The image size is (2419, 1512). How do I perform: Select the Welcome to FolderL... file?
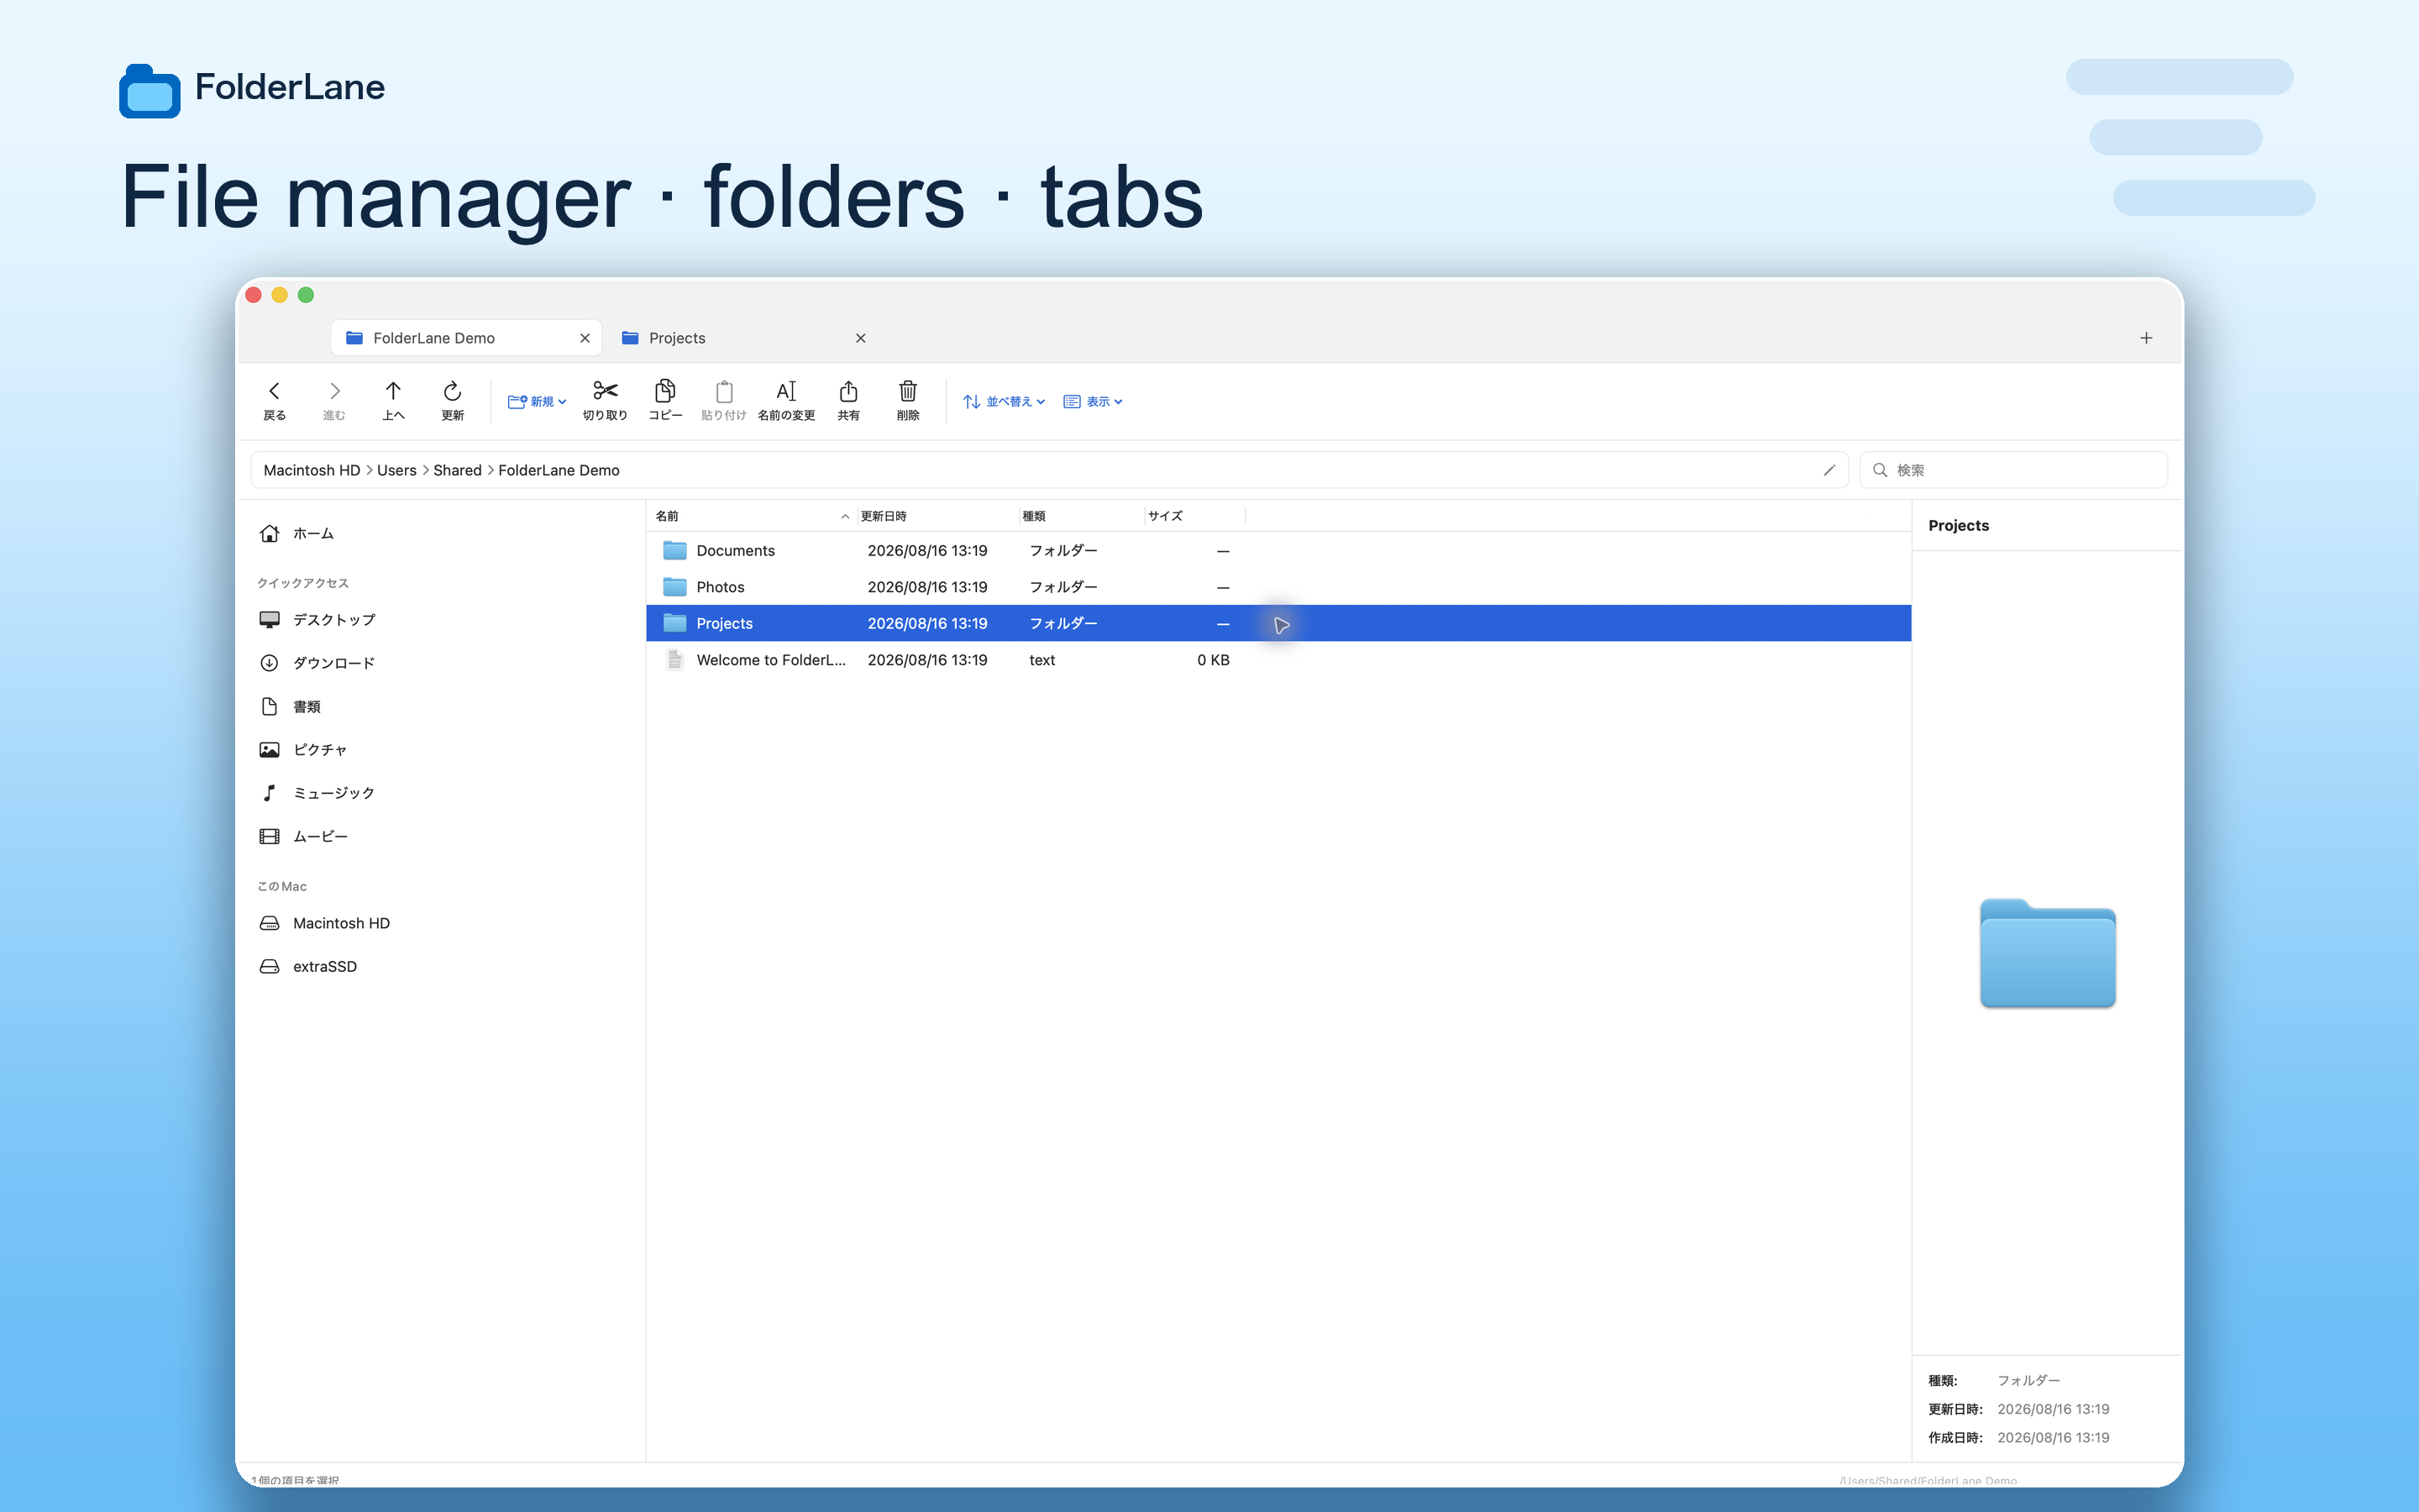(1278, 660)
